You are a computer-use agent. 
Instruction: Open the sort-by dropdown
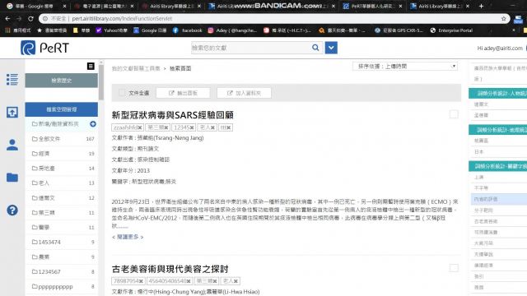[x=405, y=66]
